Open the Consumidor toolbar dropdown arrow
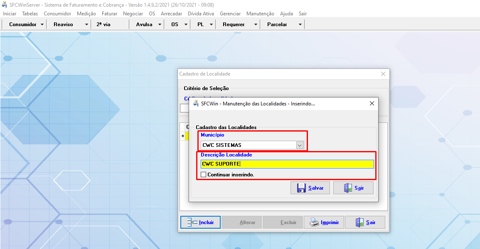The height and width of the screenshot is (249, 480). click(x=42, y=24)
